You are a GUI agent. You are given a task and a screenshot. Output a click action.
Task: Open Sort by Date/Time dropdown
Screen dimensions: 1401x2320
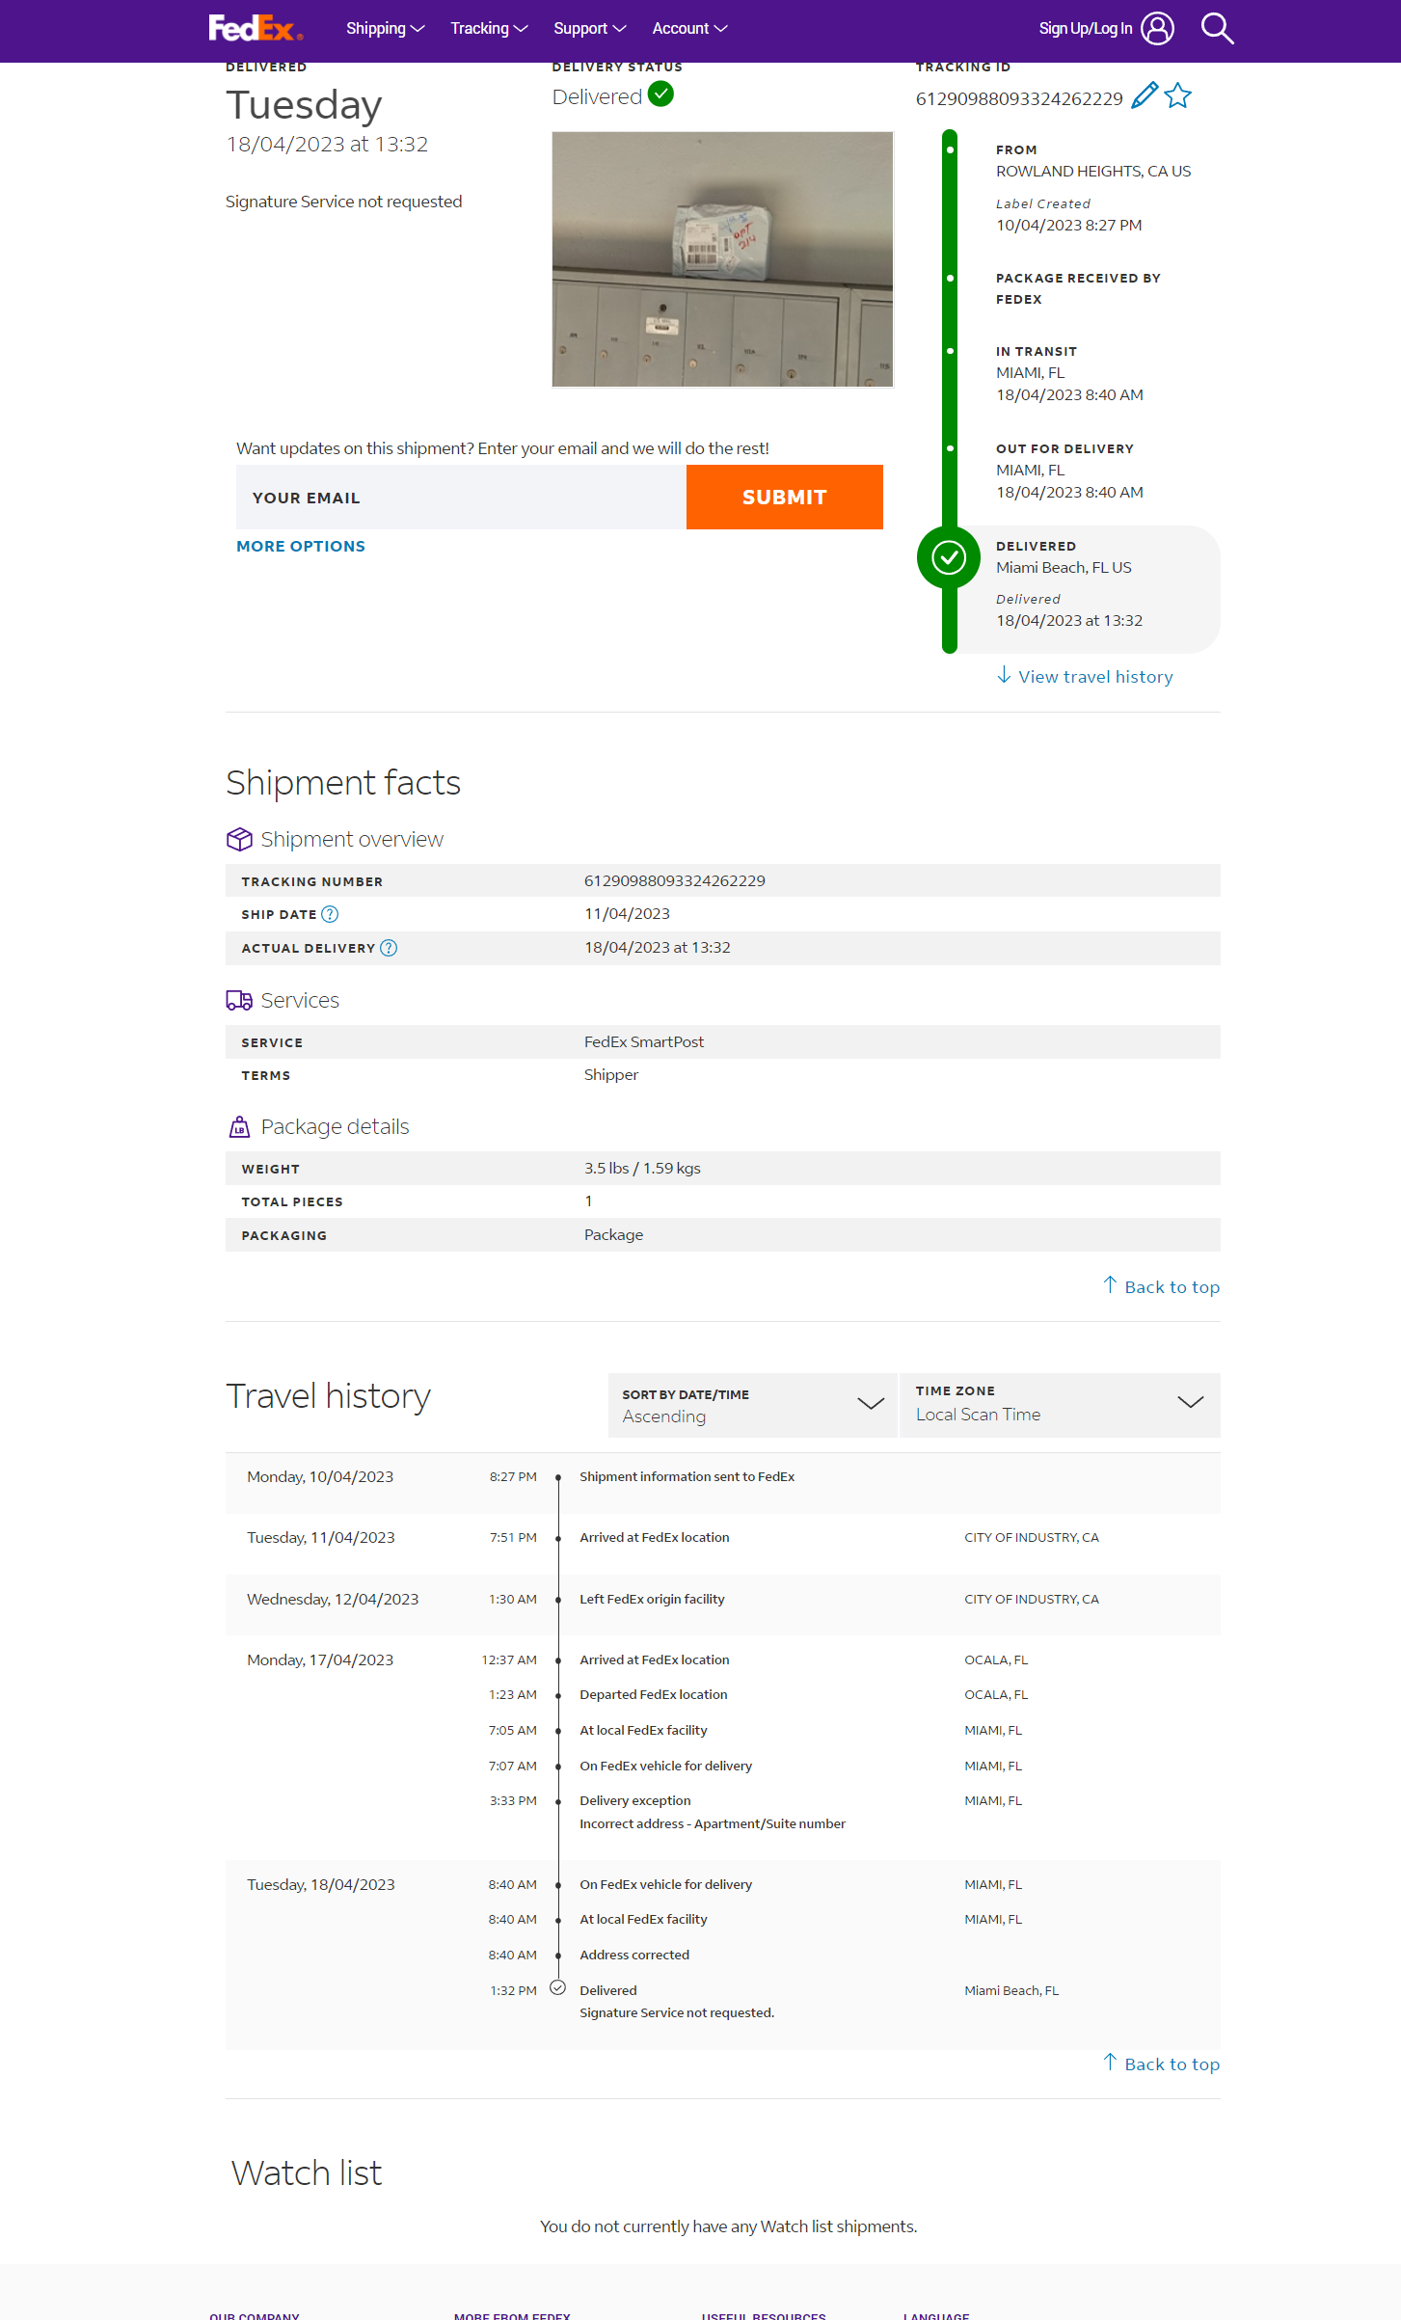[753, 1405]
